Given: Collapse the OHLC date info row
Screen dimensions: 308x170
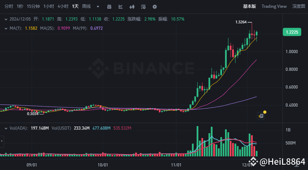Looking at the screenshot, I should point(5,19).
